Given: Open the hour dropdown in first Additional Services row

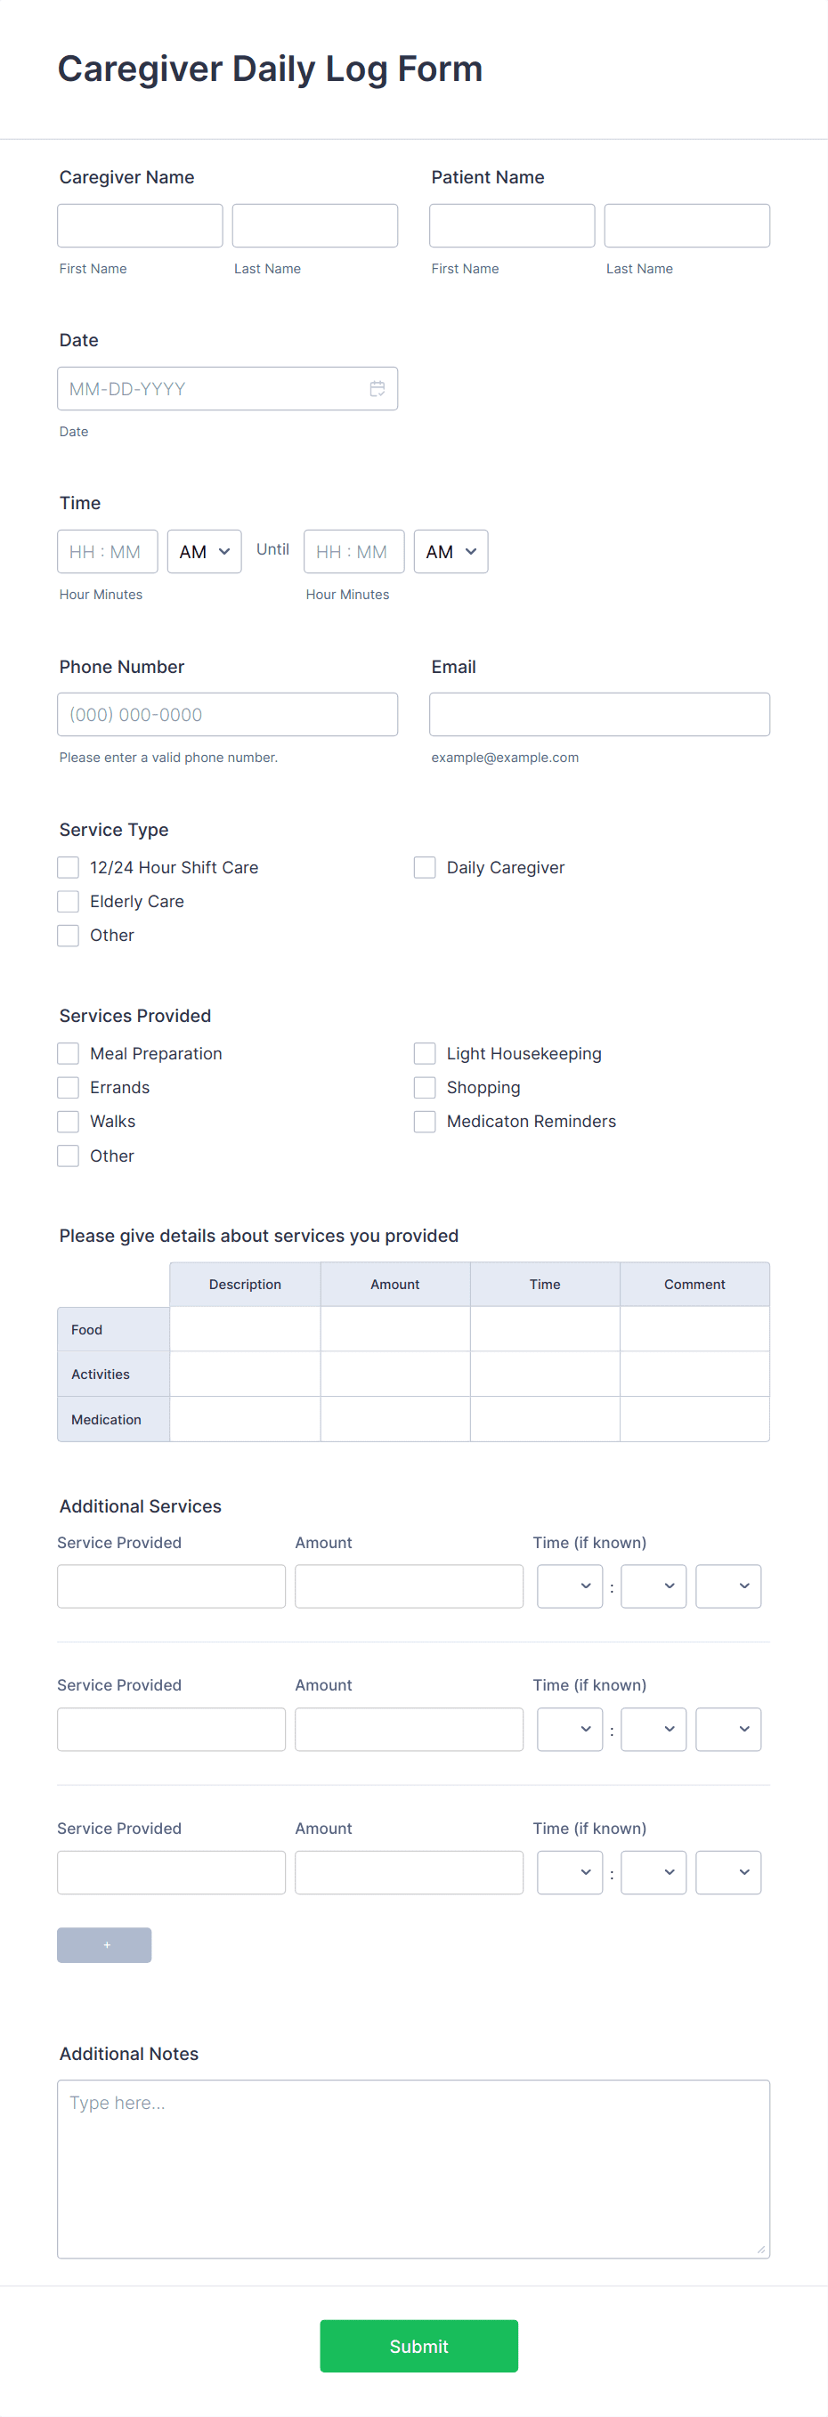Looking at the screenshot, I should 569,1586.
